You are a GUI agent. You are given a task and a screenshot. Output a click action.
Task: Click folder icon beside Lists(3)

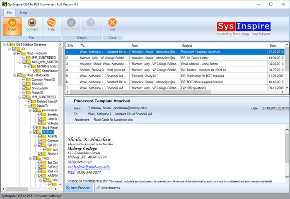coord(44,119)
